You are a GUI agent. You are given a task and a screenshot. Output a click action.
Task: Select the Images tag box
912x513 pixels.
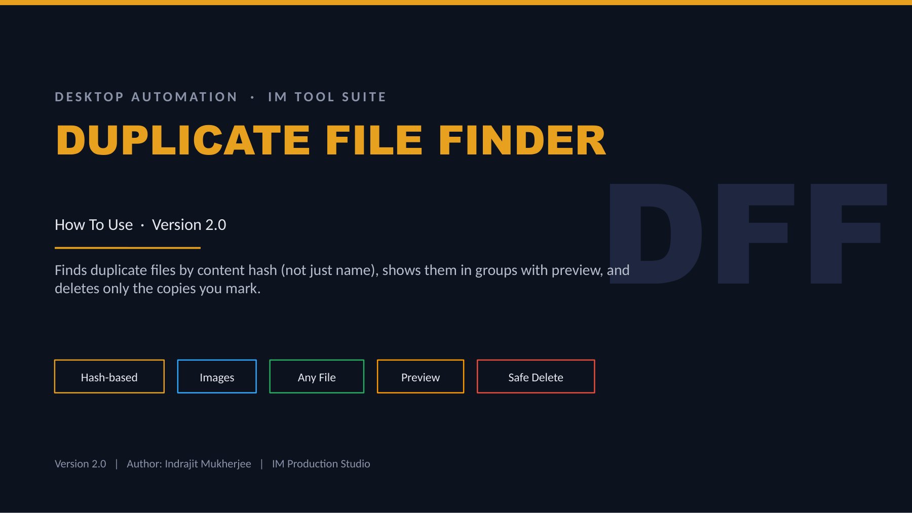pyautogui.click(x=217, y=376)
